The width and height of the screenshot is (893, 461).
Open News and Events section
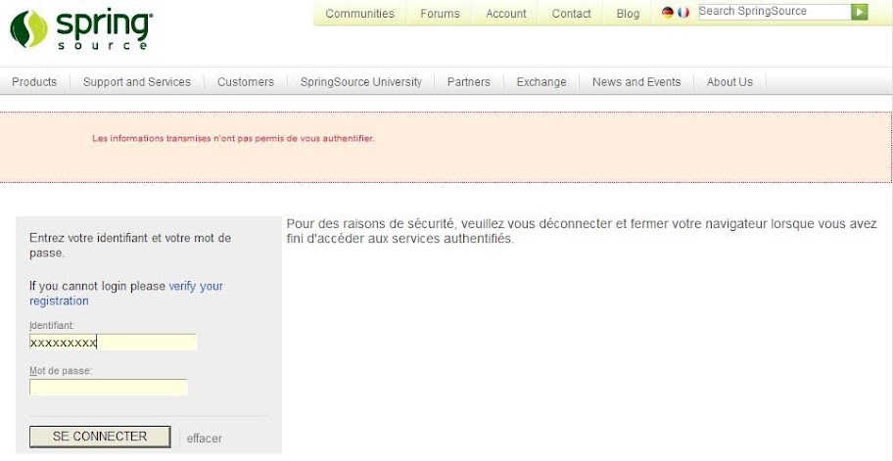(x=636, y=82)
